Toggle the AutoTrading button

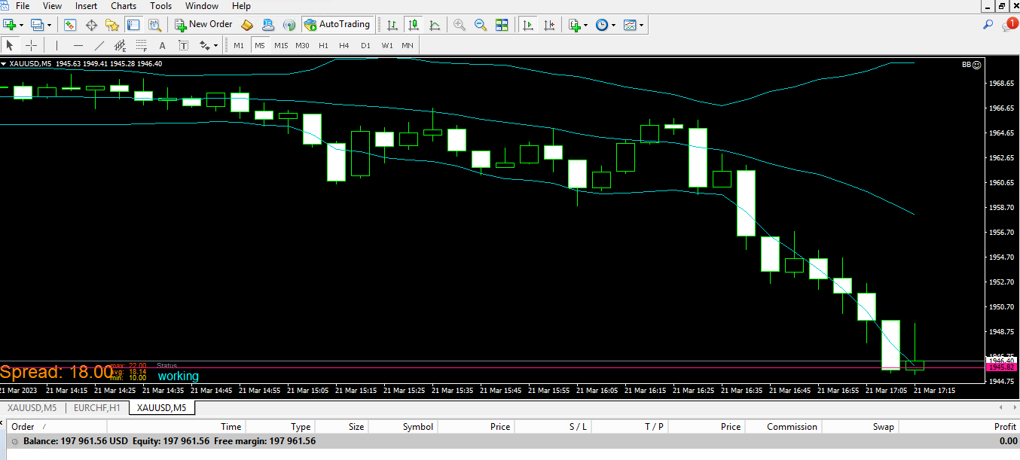point(337,25)
